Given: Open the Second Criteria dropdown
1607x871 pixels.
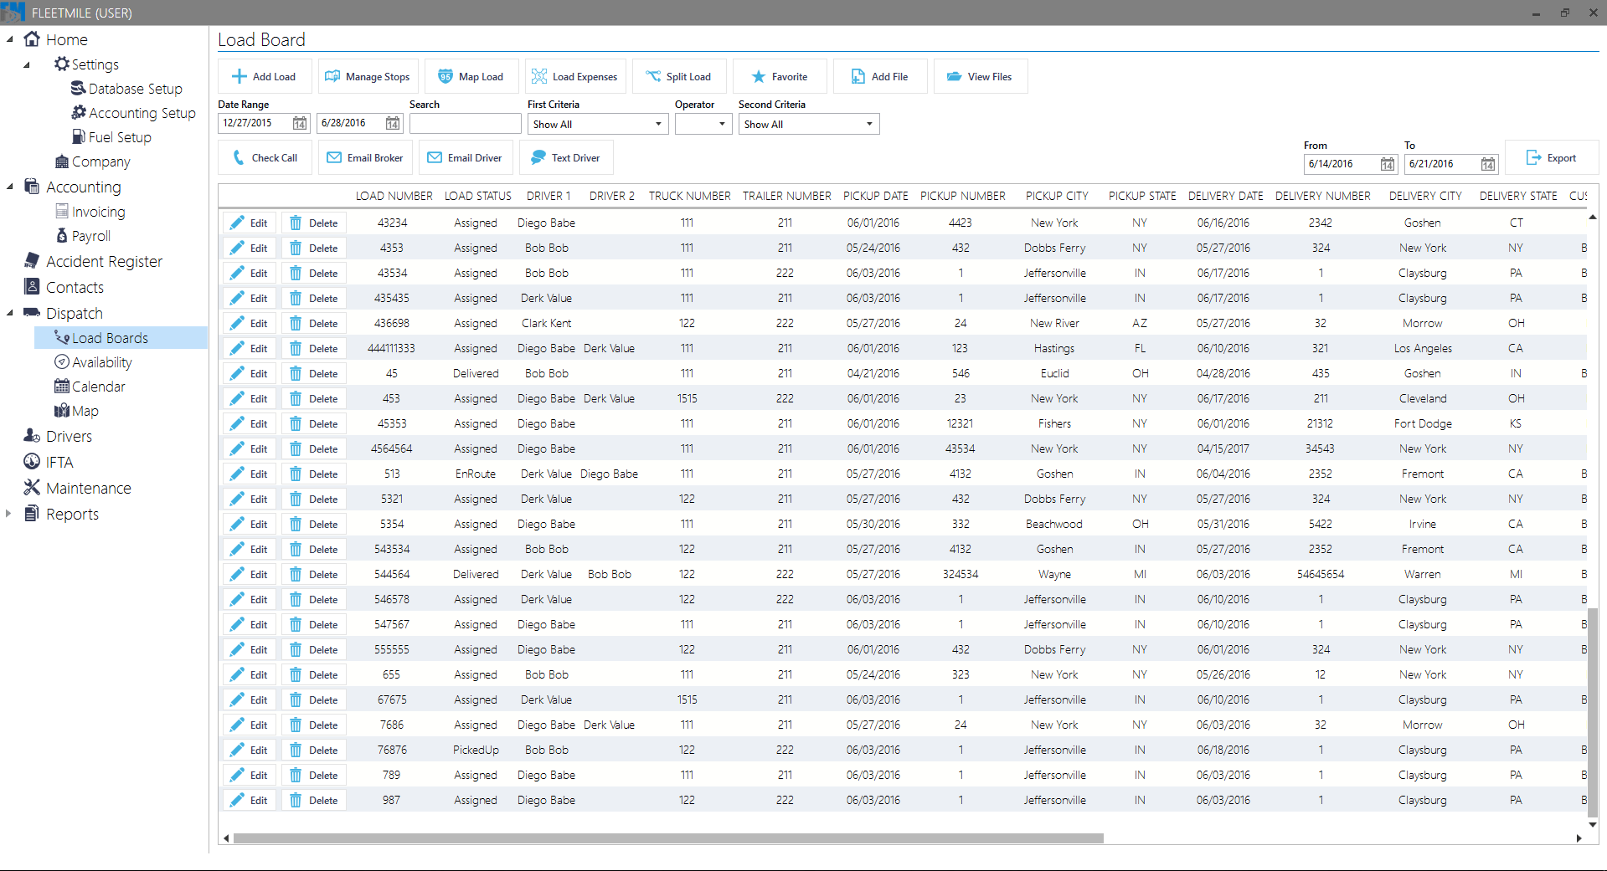Looking at the screenshot, I should point(809,124).
